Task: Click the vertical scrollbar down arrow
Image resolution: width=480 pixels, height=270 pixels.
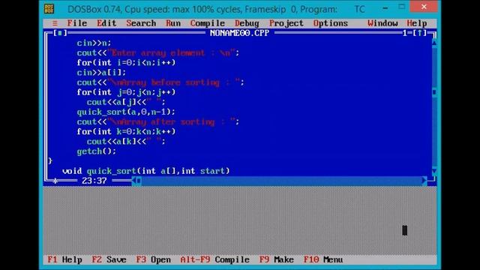Action: pos(434,171)
